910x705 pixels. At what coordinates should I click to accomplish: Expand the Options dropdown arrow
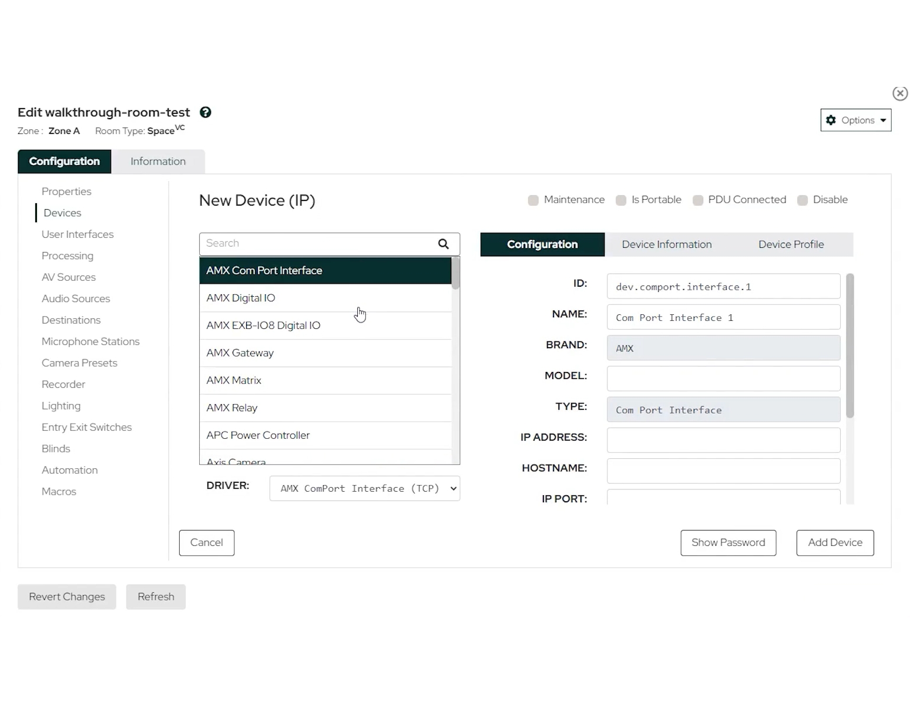(883, 120)
